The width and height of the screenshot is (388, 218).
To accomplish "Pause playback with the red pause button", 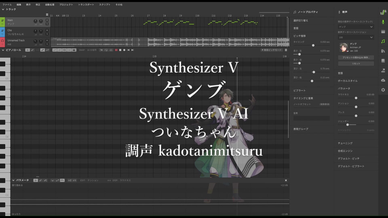I will pyautogui.click(x=116, y=50).
